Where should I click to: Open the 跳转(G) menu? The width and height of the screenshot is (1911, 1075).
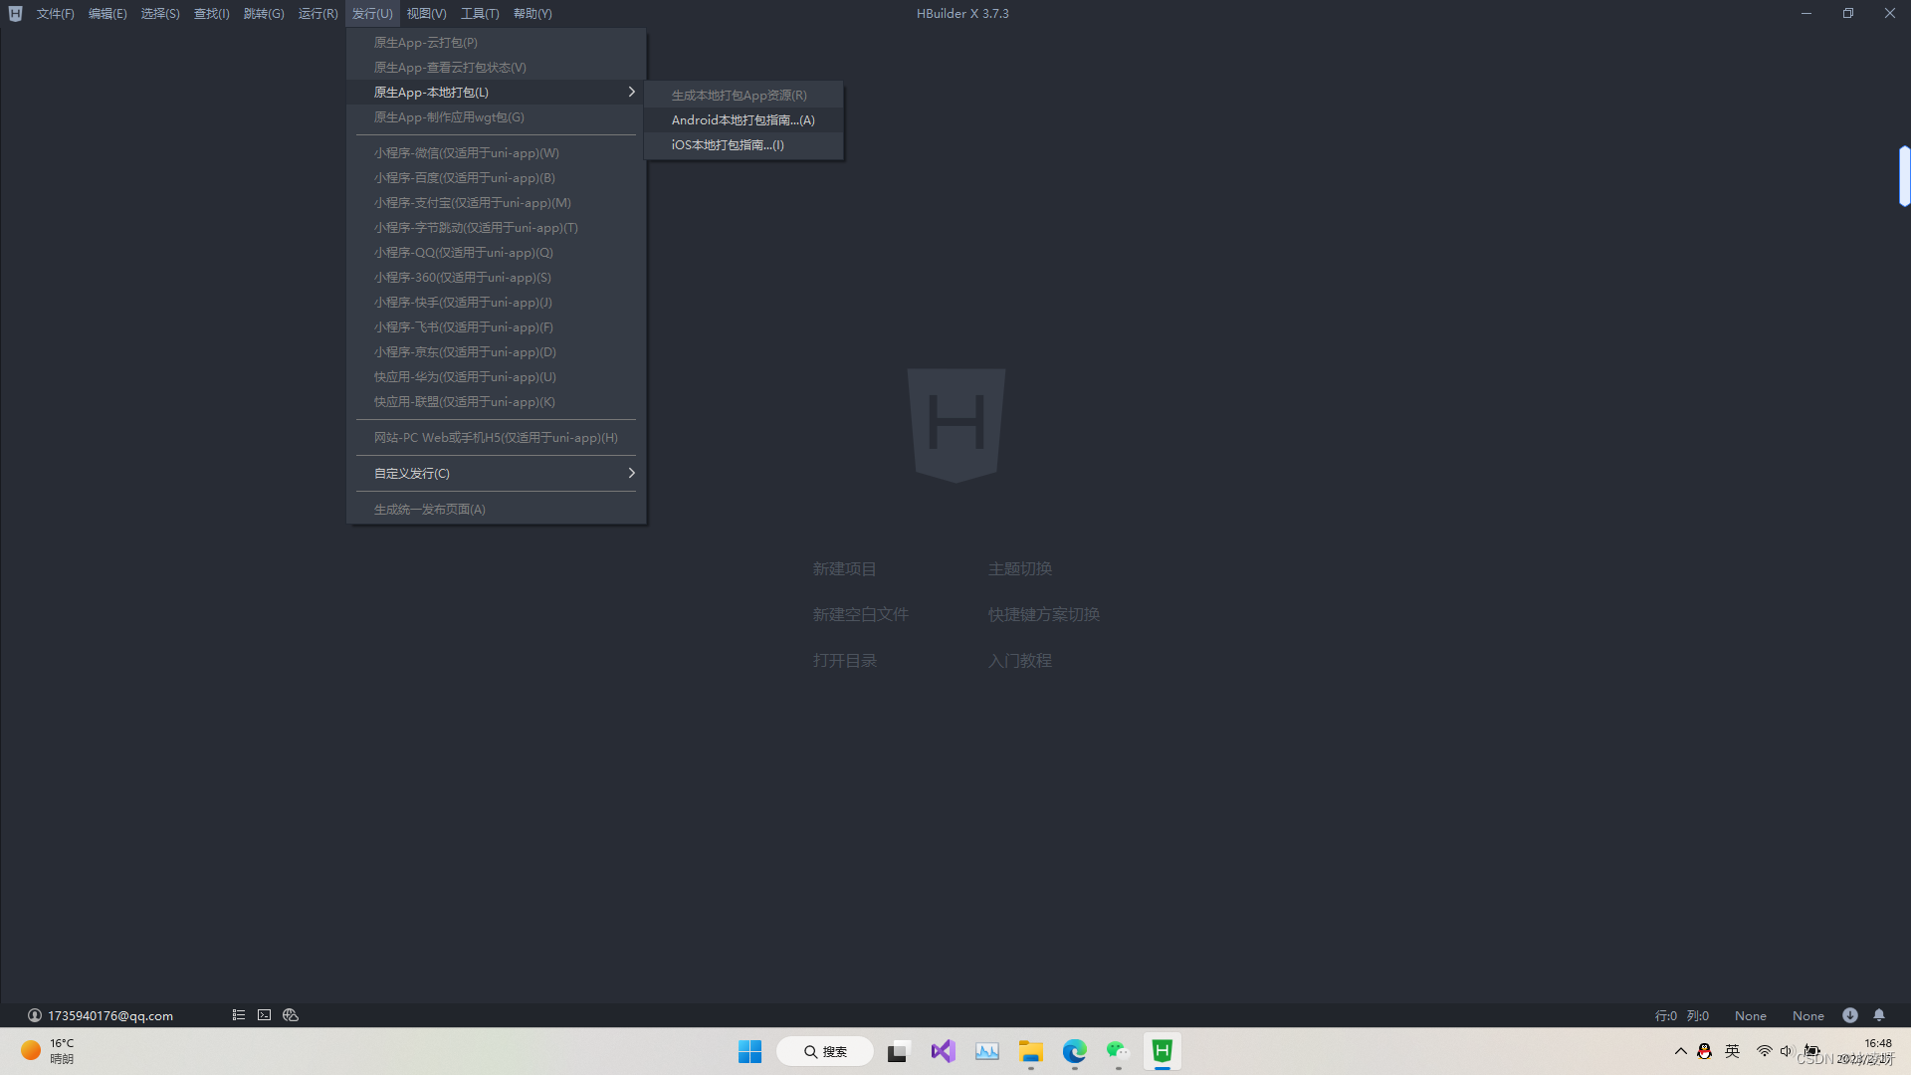coord(264,14)
